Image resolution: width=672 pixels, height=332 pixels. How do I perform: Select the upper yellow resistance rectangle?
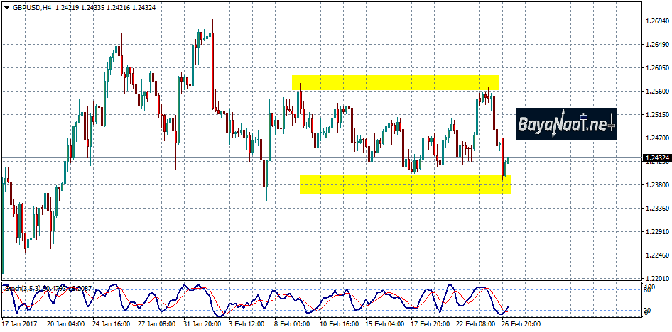point(396,82)
